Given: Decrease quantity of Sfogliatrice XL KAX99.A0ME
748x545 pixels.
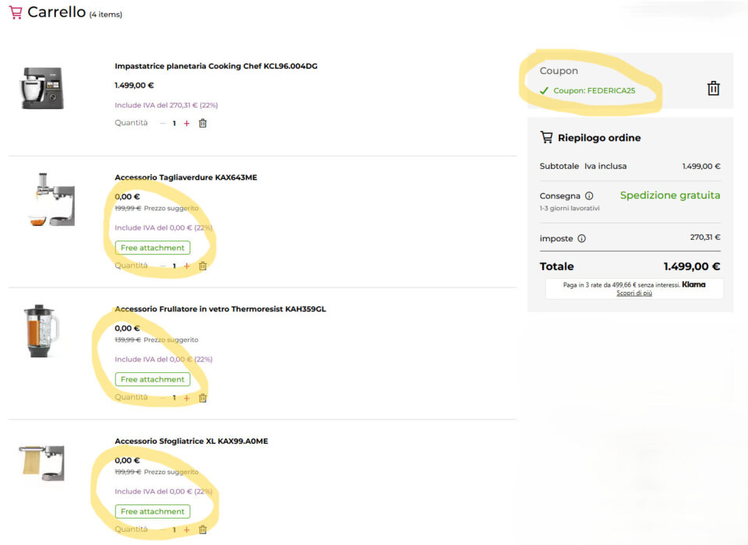Looking at the screenshot, I should [163, 529].
